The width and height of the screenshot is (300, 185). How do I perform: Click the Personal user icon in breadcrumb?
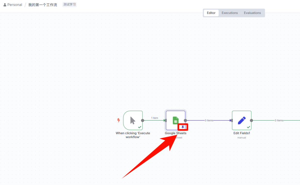[x=5, y=5]
